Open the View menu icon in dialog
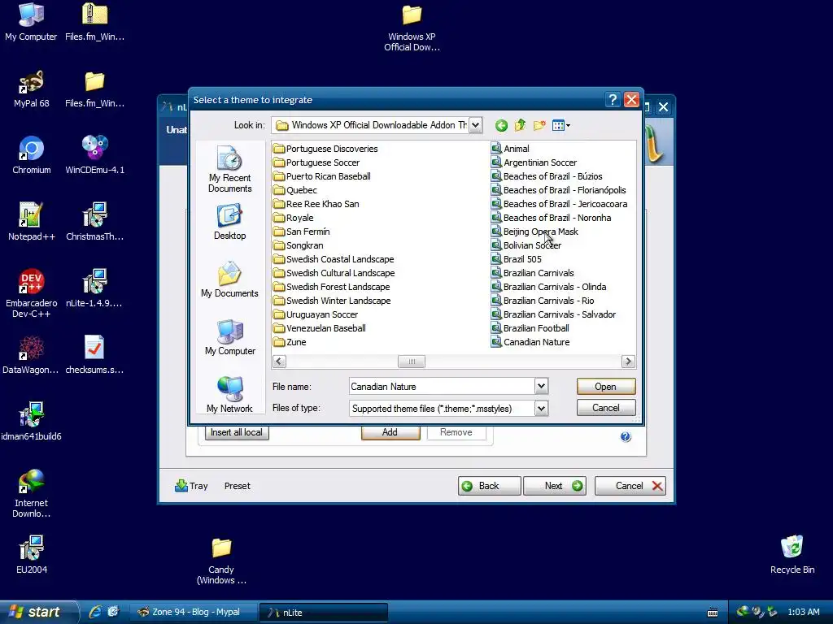The height and width of the screenshot is (624, 833). point(561,126)
